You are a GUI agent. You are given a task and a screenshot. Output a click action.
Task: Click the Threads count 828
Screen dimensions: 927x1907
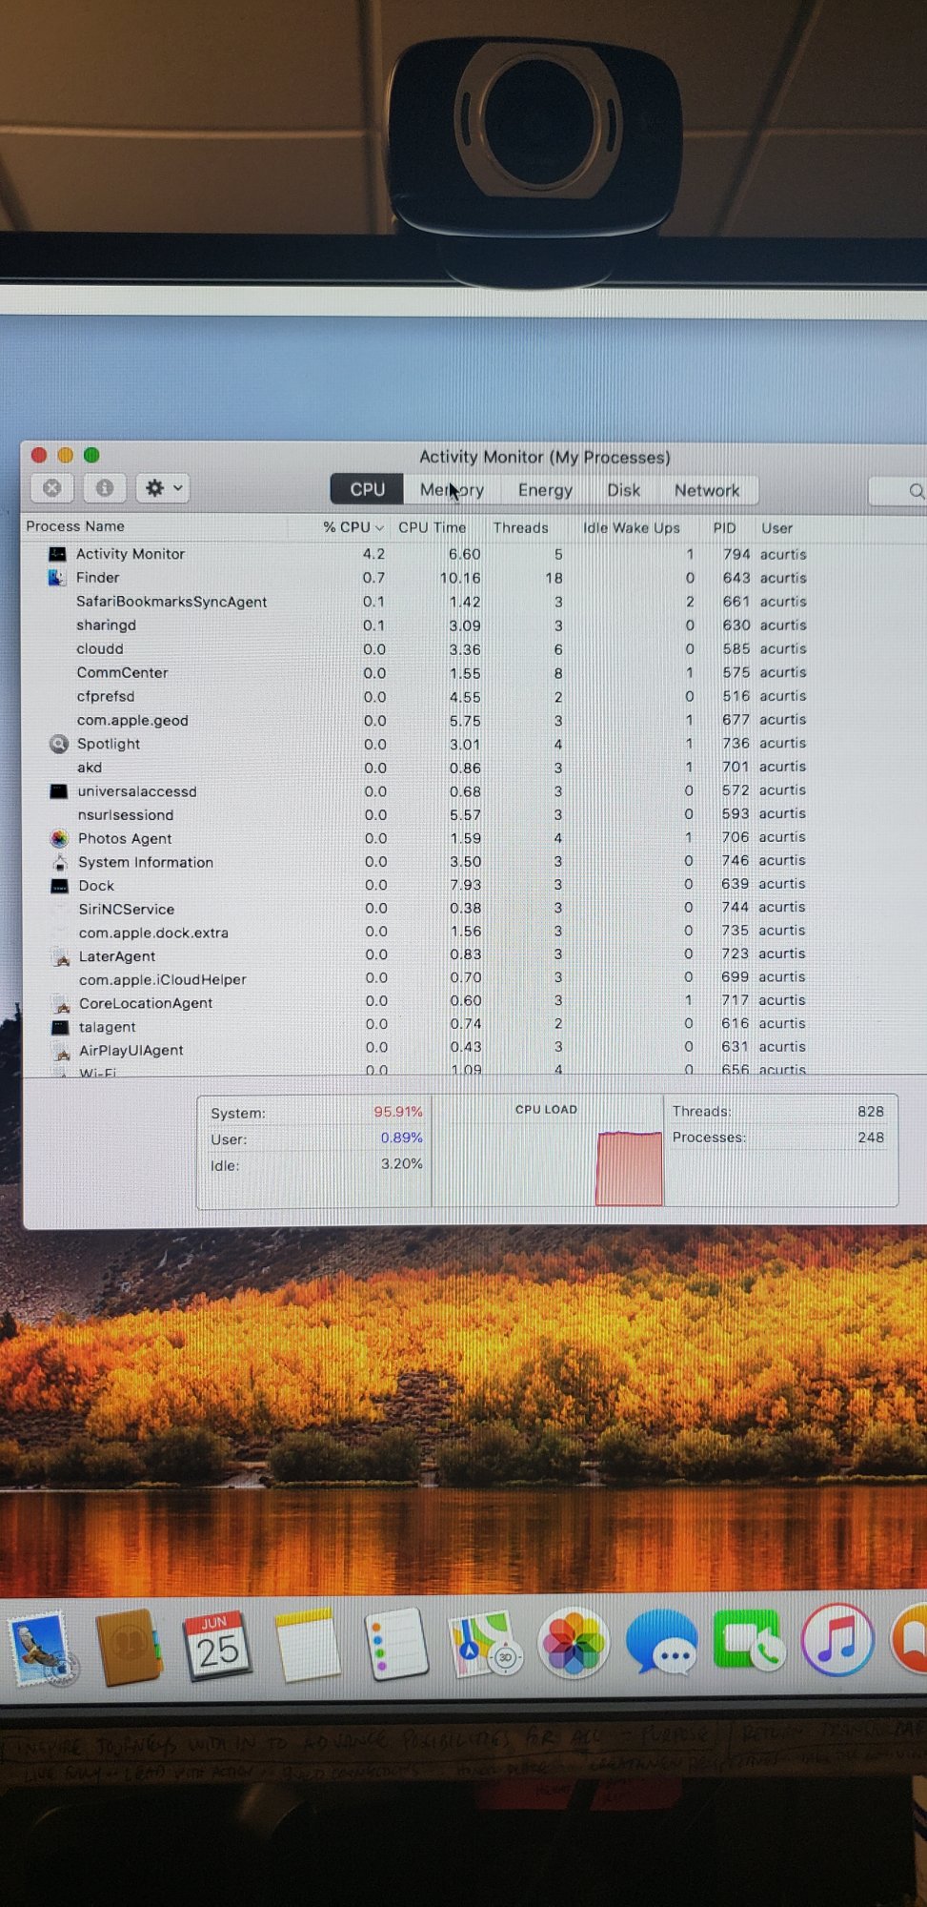pyautogui.click(x=870, y=1112)
